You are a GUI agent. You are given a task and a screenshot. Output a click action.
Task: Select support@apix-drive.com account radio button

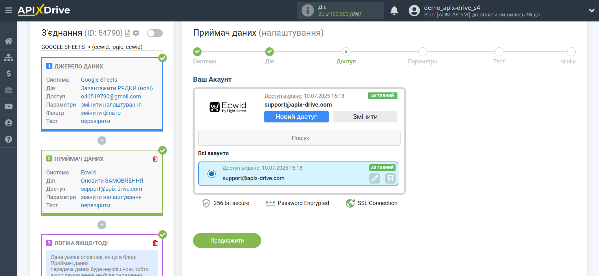212,174
